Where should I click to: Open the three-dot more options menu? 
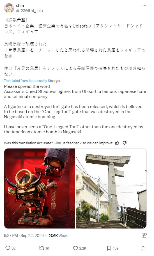click(x=144, y=6)
